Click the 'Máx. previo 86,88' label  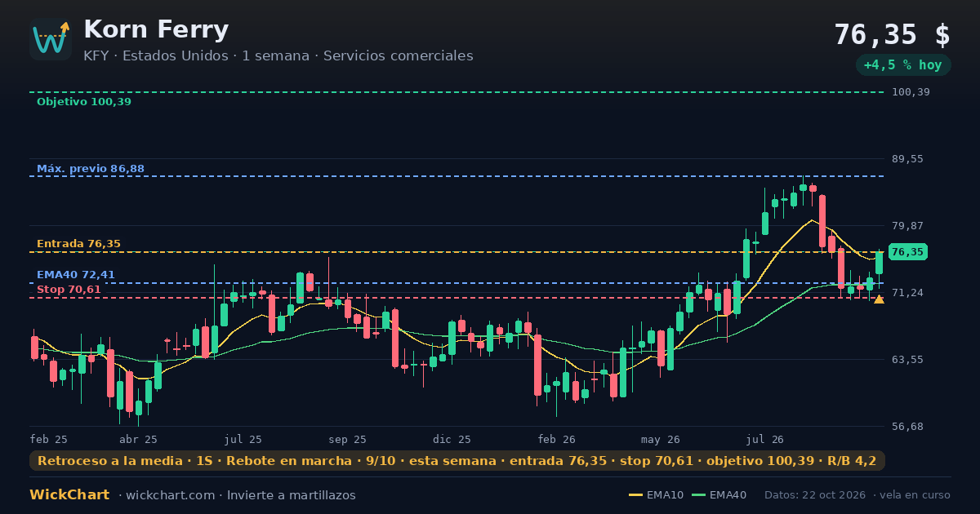[x=91, y=169]
